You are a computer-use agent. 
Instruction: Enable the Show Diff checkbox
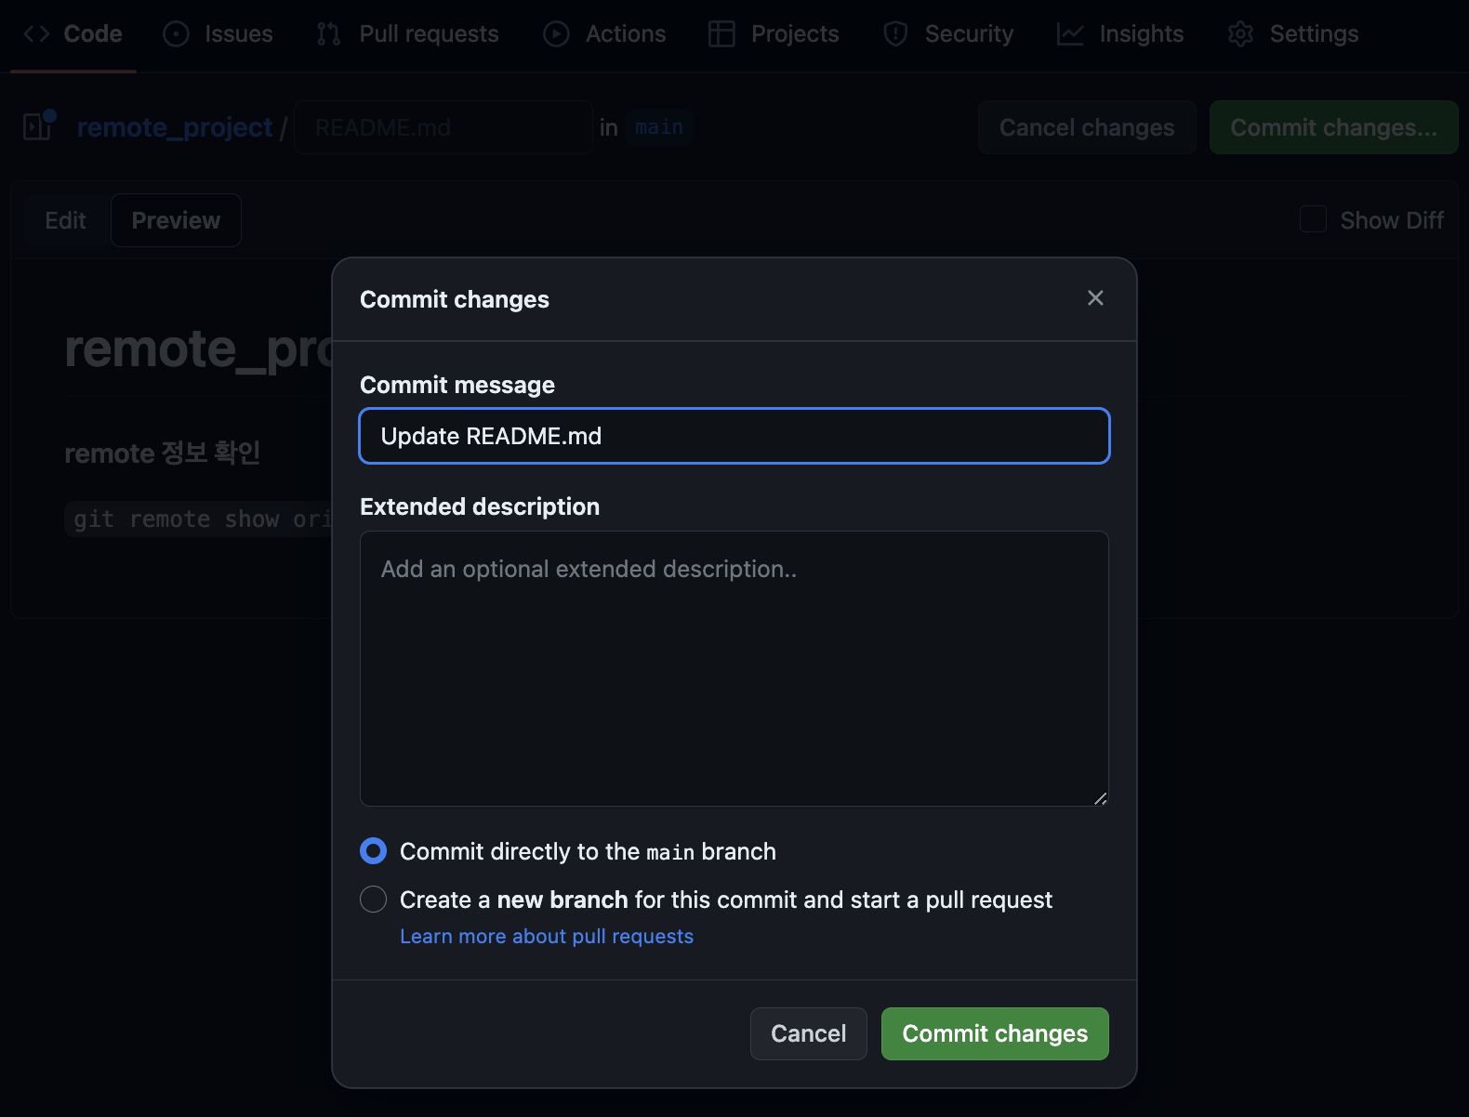(x=1313, y=219)
